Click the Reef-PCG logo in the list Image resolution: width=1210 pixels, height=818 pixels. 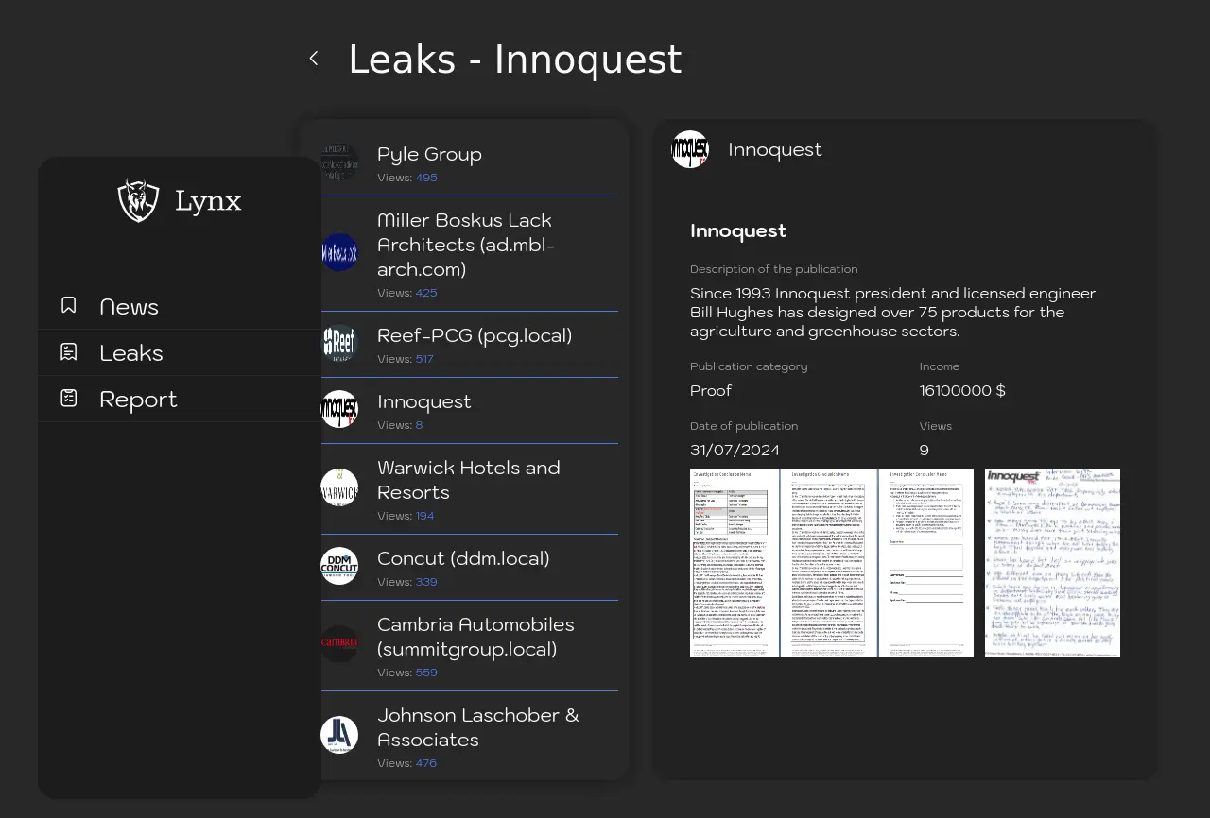[339, 344]
